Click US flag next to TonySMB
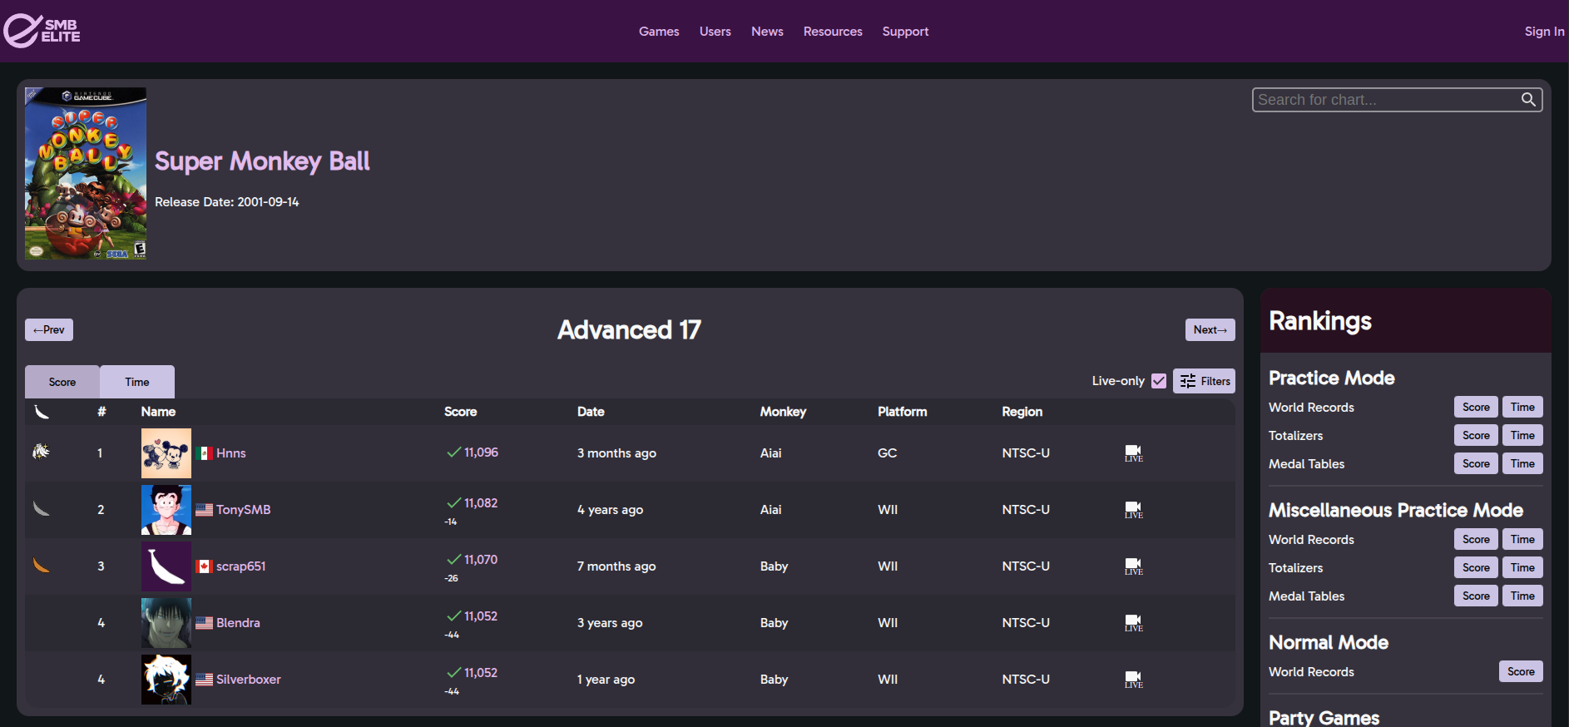The height and width of the screenshot is (727, 1569). pyautogui.click(x=204, y=510)
